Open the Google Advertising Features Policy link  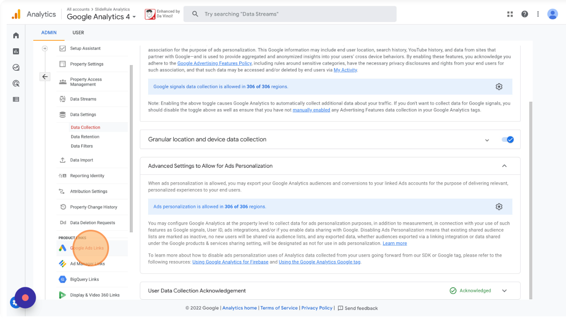click(x=214, y=63)
